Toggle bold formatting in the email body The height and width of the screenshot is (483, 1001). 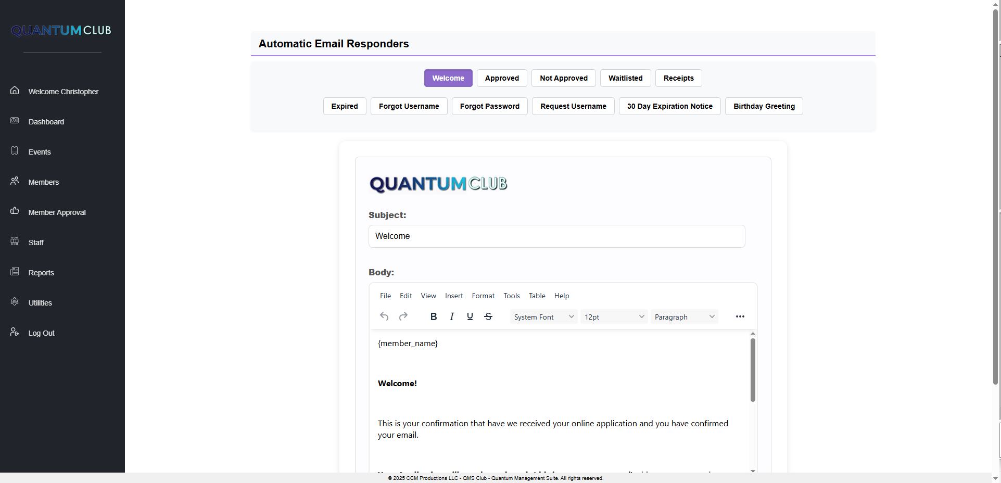(433, 316)
